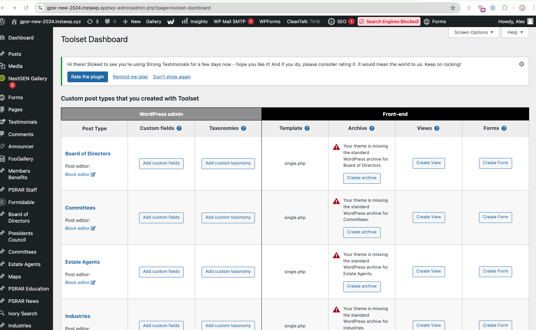Click the help icon next to Template
This screenshot has height=330, width=536.
click(x=307, y=128)
